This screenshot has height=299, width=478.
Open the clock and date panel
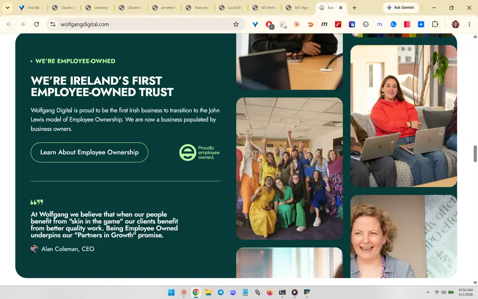(x=466, y=292)
